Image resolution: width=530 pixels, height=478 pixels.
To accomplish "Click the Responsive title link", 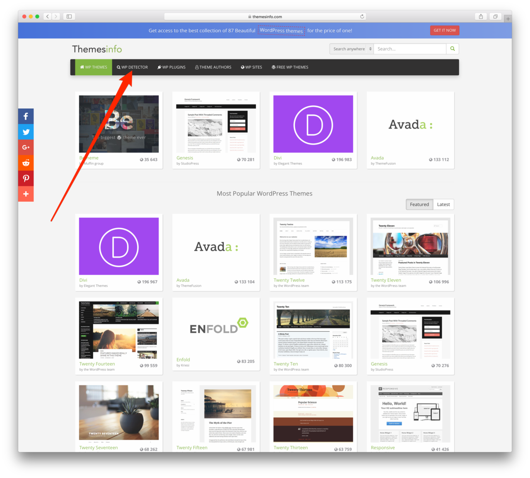I will coord(383,448).
